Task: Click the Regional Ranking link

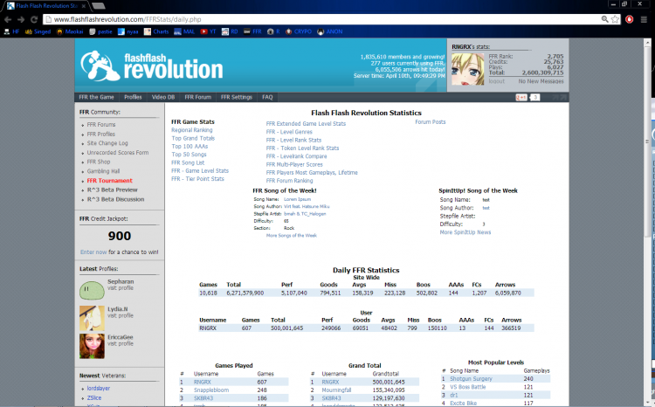Action: [191, 130]
